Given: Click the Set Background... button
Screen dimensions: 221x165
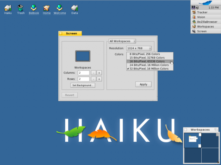Looking at the screenshot, I should [83, 85].
